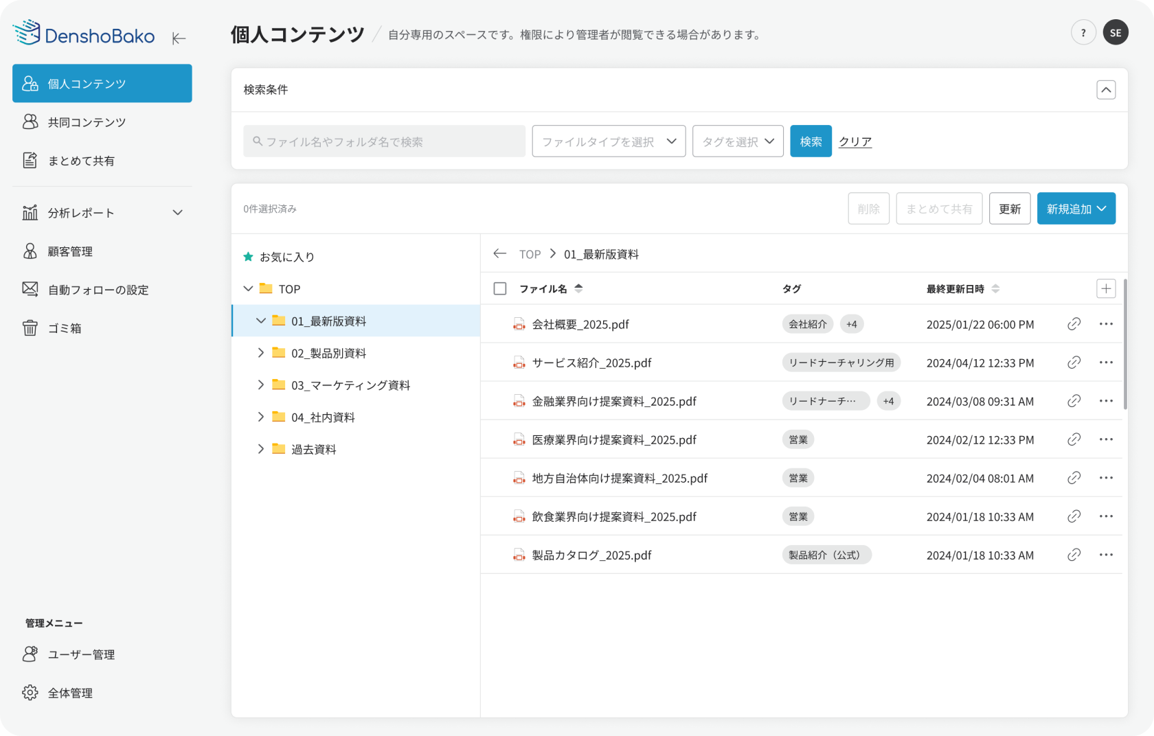Copy link icon for 会社概要_2025.pdf
Screen dimensions: 1154x736
(1074, 324)
